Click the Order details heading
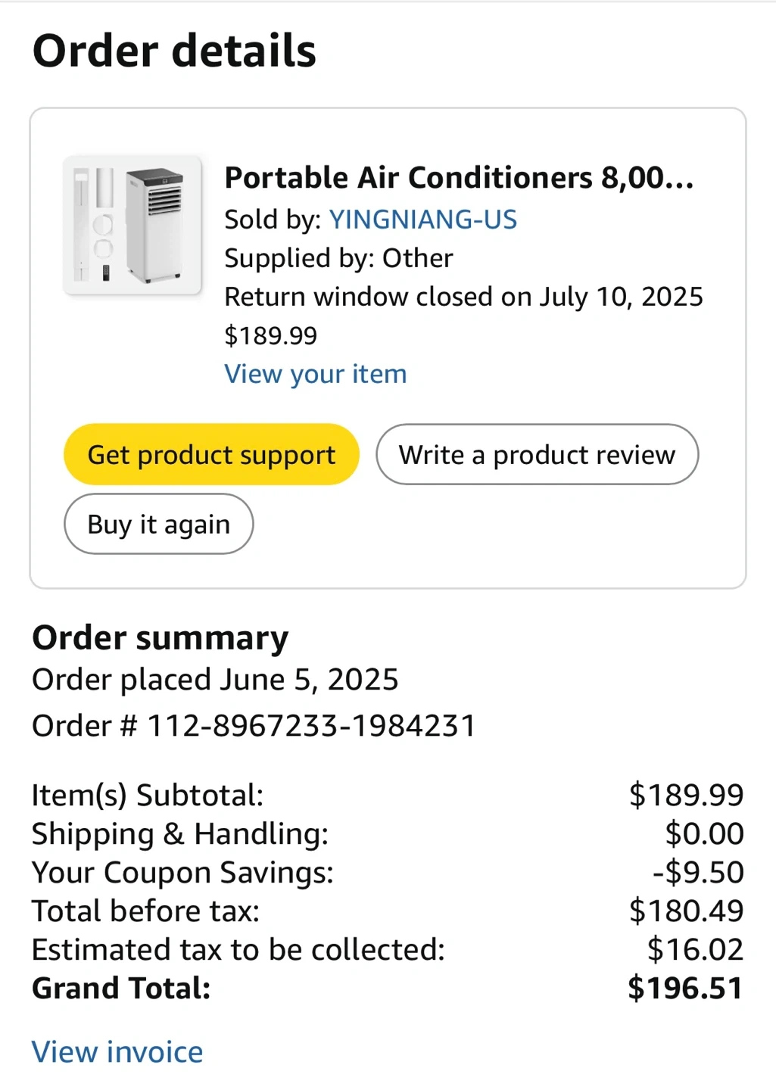The image size is (776, 1090). click(174, 51)
